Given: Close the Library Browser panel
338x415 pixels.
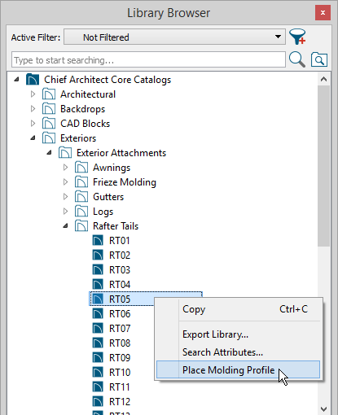Looking at the screenshot, I should [323, 13].
